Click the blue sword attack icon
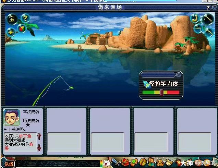The height and width of the screenshot is (168, 218). (x=116, y=162)
